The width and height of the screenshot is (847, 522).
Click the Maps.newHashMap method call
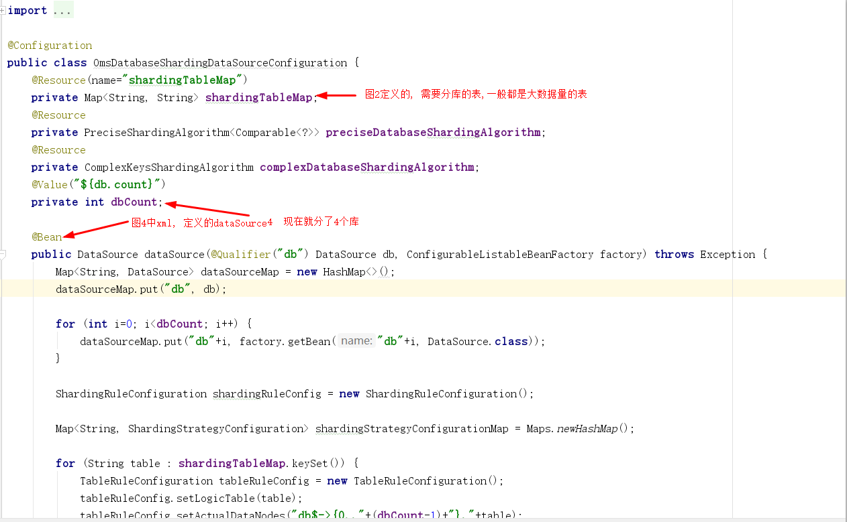[593, 429]
